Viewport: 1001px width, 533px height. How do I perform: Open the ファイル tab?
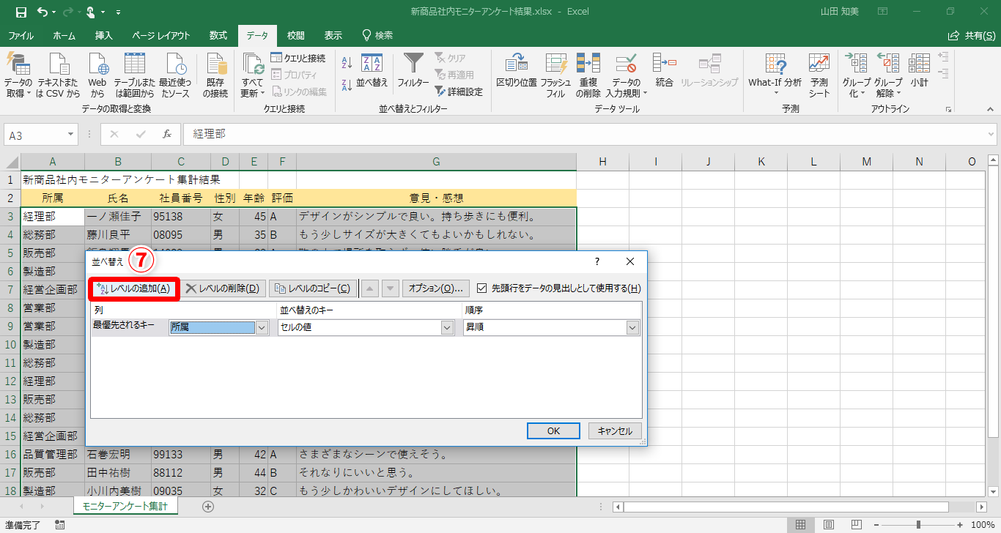click(x=21, y=35)
